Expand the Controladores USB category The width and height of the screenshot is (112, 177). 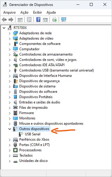point(9,71)
